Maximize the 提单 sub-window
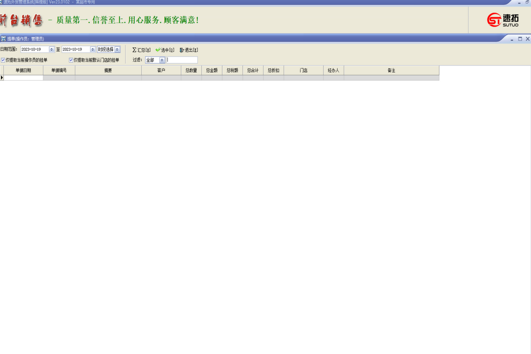The image size is (531, 354). (520, 38)
